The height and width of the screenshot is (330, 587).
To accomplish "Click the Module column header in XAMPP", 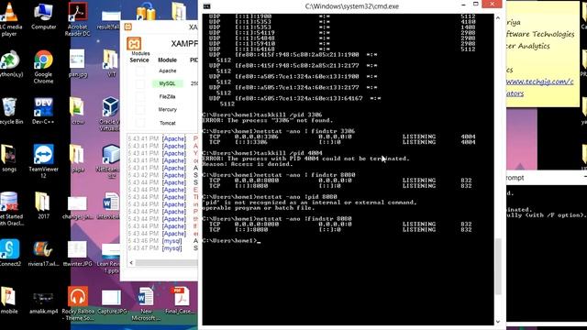I will coord(167,60).
